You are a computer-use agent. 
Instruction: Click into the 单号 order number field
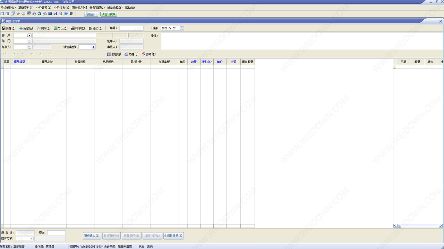131,28
